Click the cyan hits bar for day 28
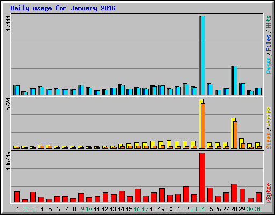Screen dimensions: 275x215 click(235, 81)
